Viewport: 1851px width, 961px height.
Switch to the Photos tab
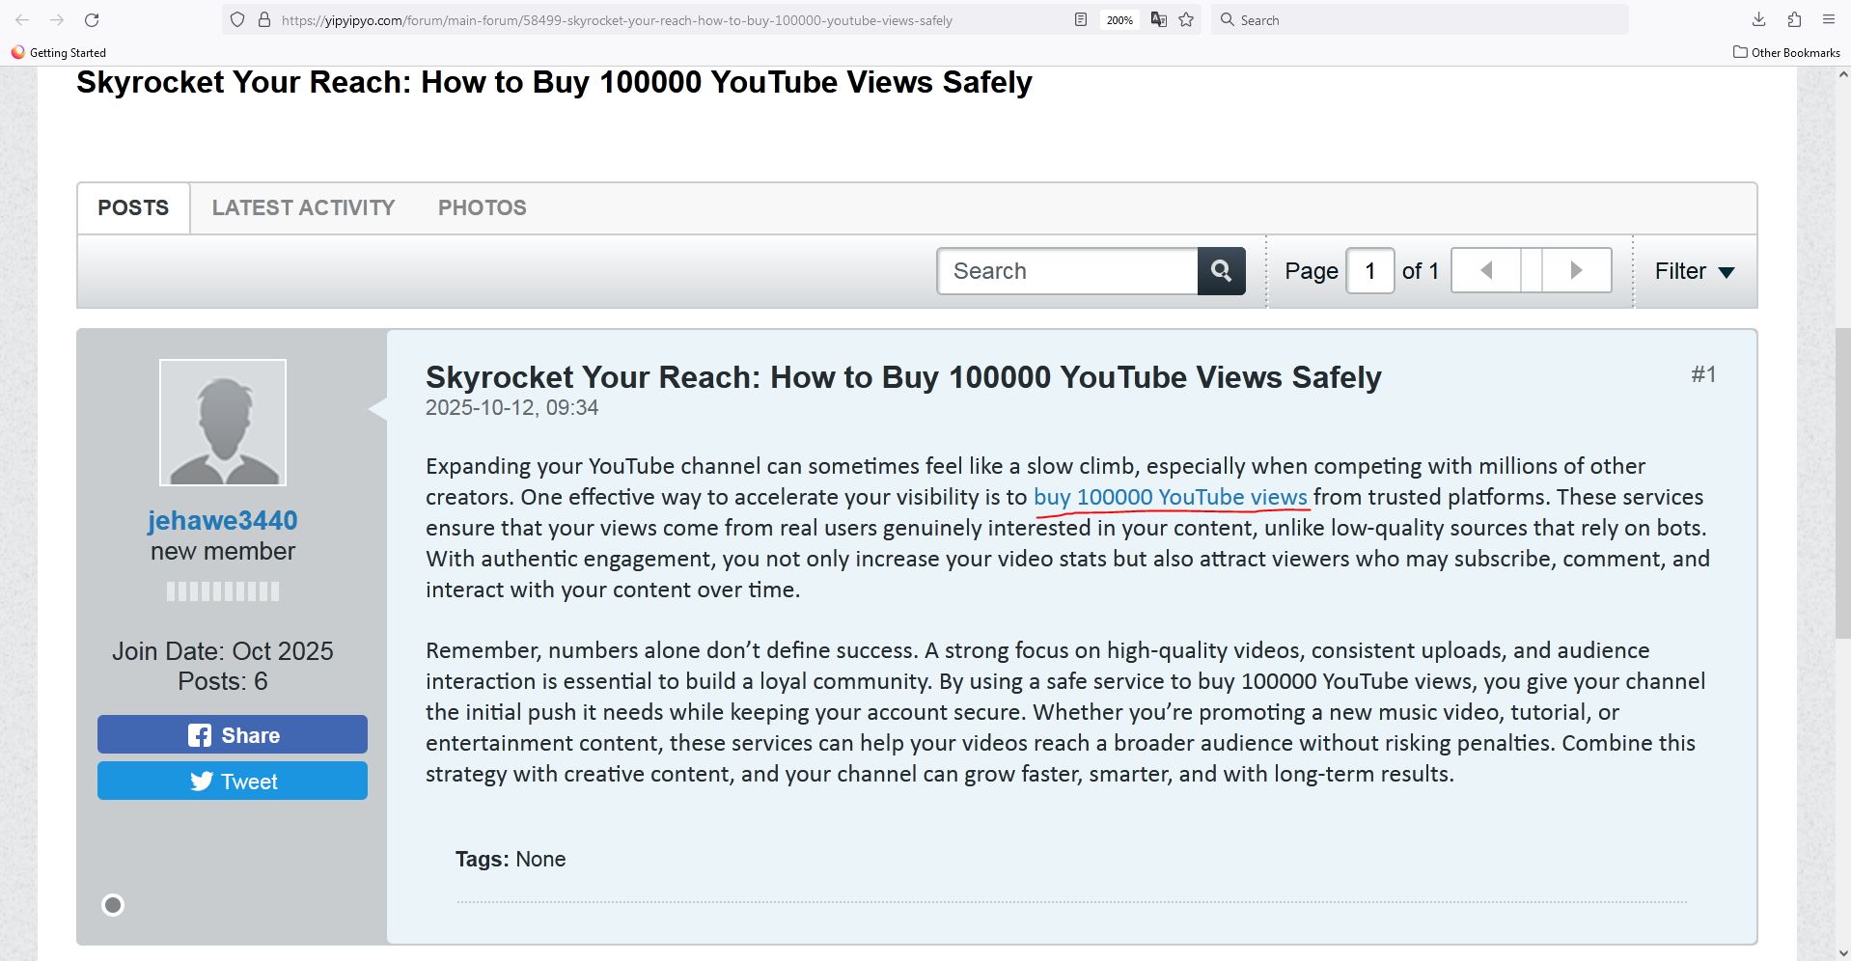[x=482, y=207]
